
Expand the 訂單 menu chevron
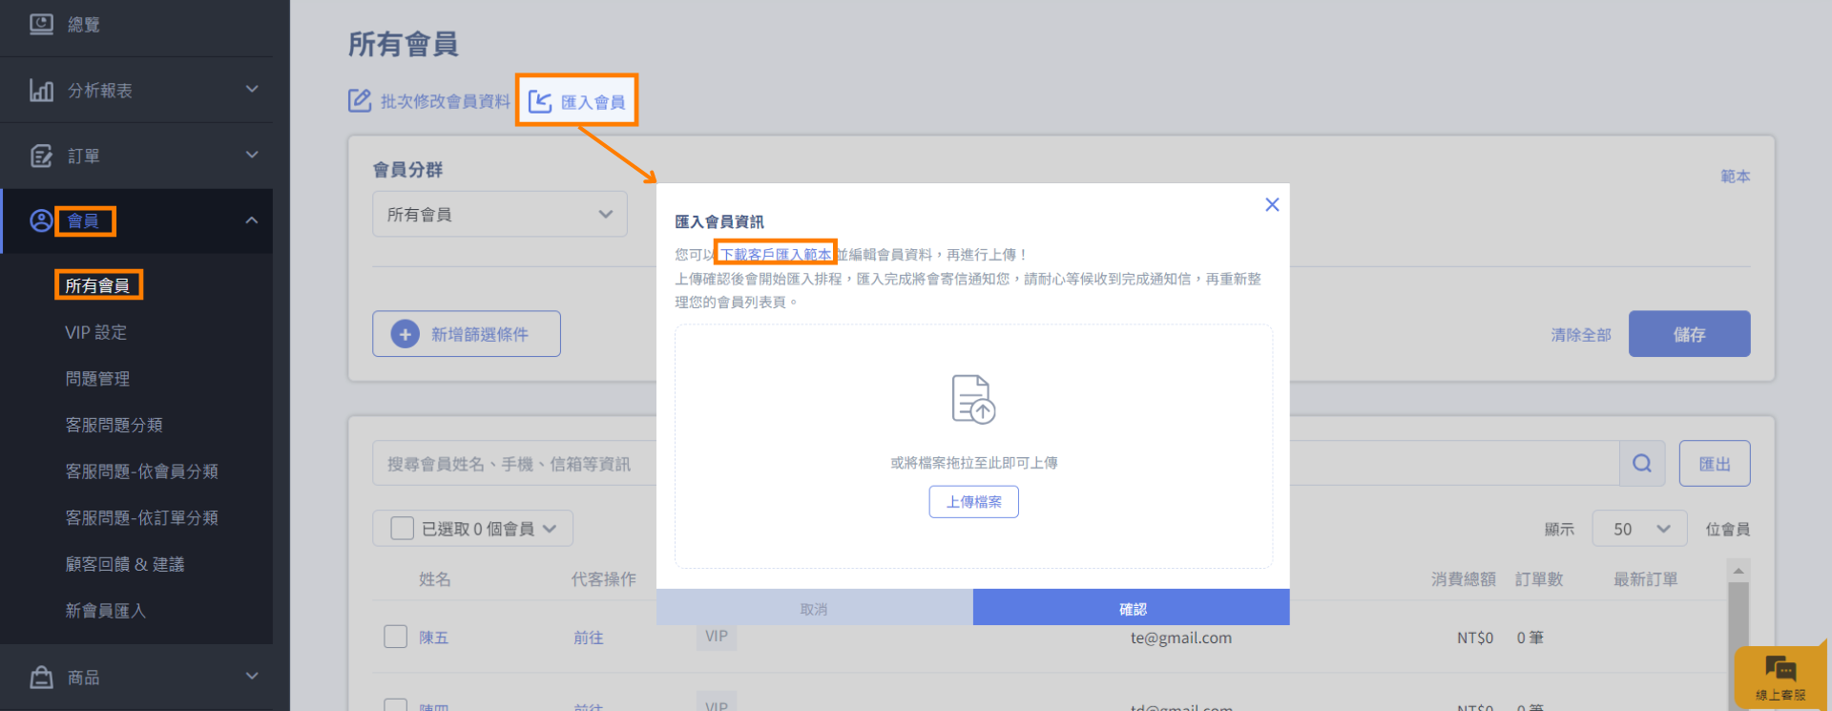pos(252,155)
